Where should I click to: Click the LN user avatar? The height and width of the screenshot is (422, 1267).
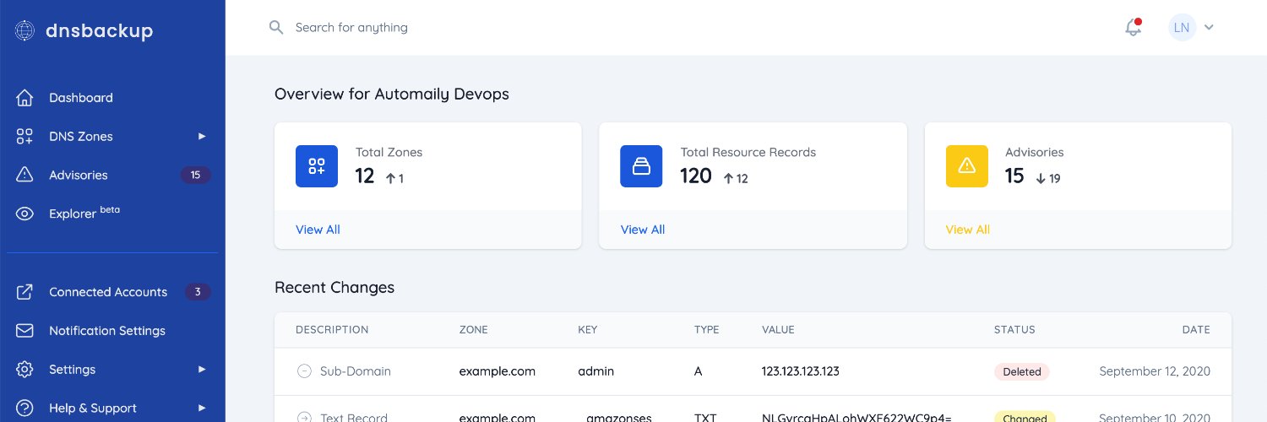1182,27
